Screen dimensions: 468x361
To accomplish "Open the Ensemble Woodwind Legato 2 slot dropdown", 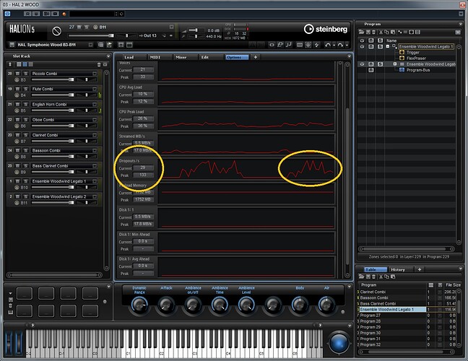I will [x=95, y=196].
